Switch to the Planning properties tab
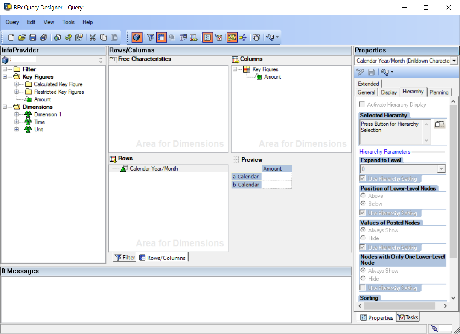This screenshot has height=334, width=460. [439, 92]
